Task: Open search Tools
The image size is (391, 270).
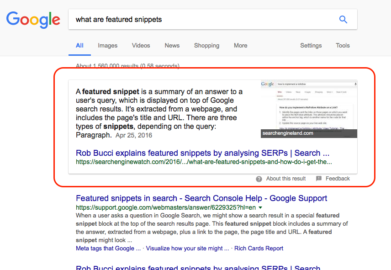Action: coord(343,46)
